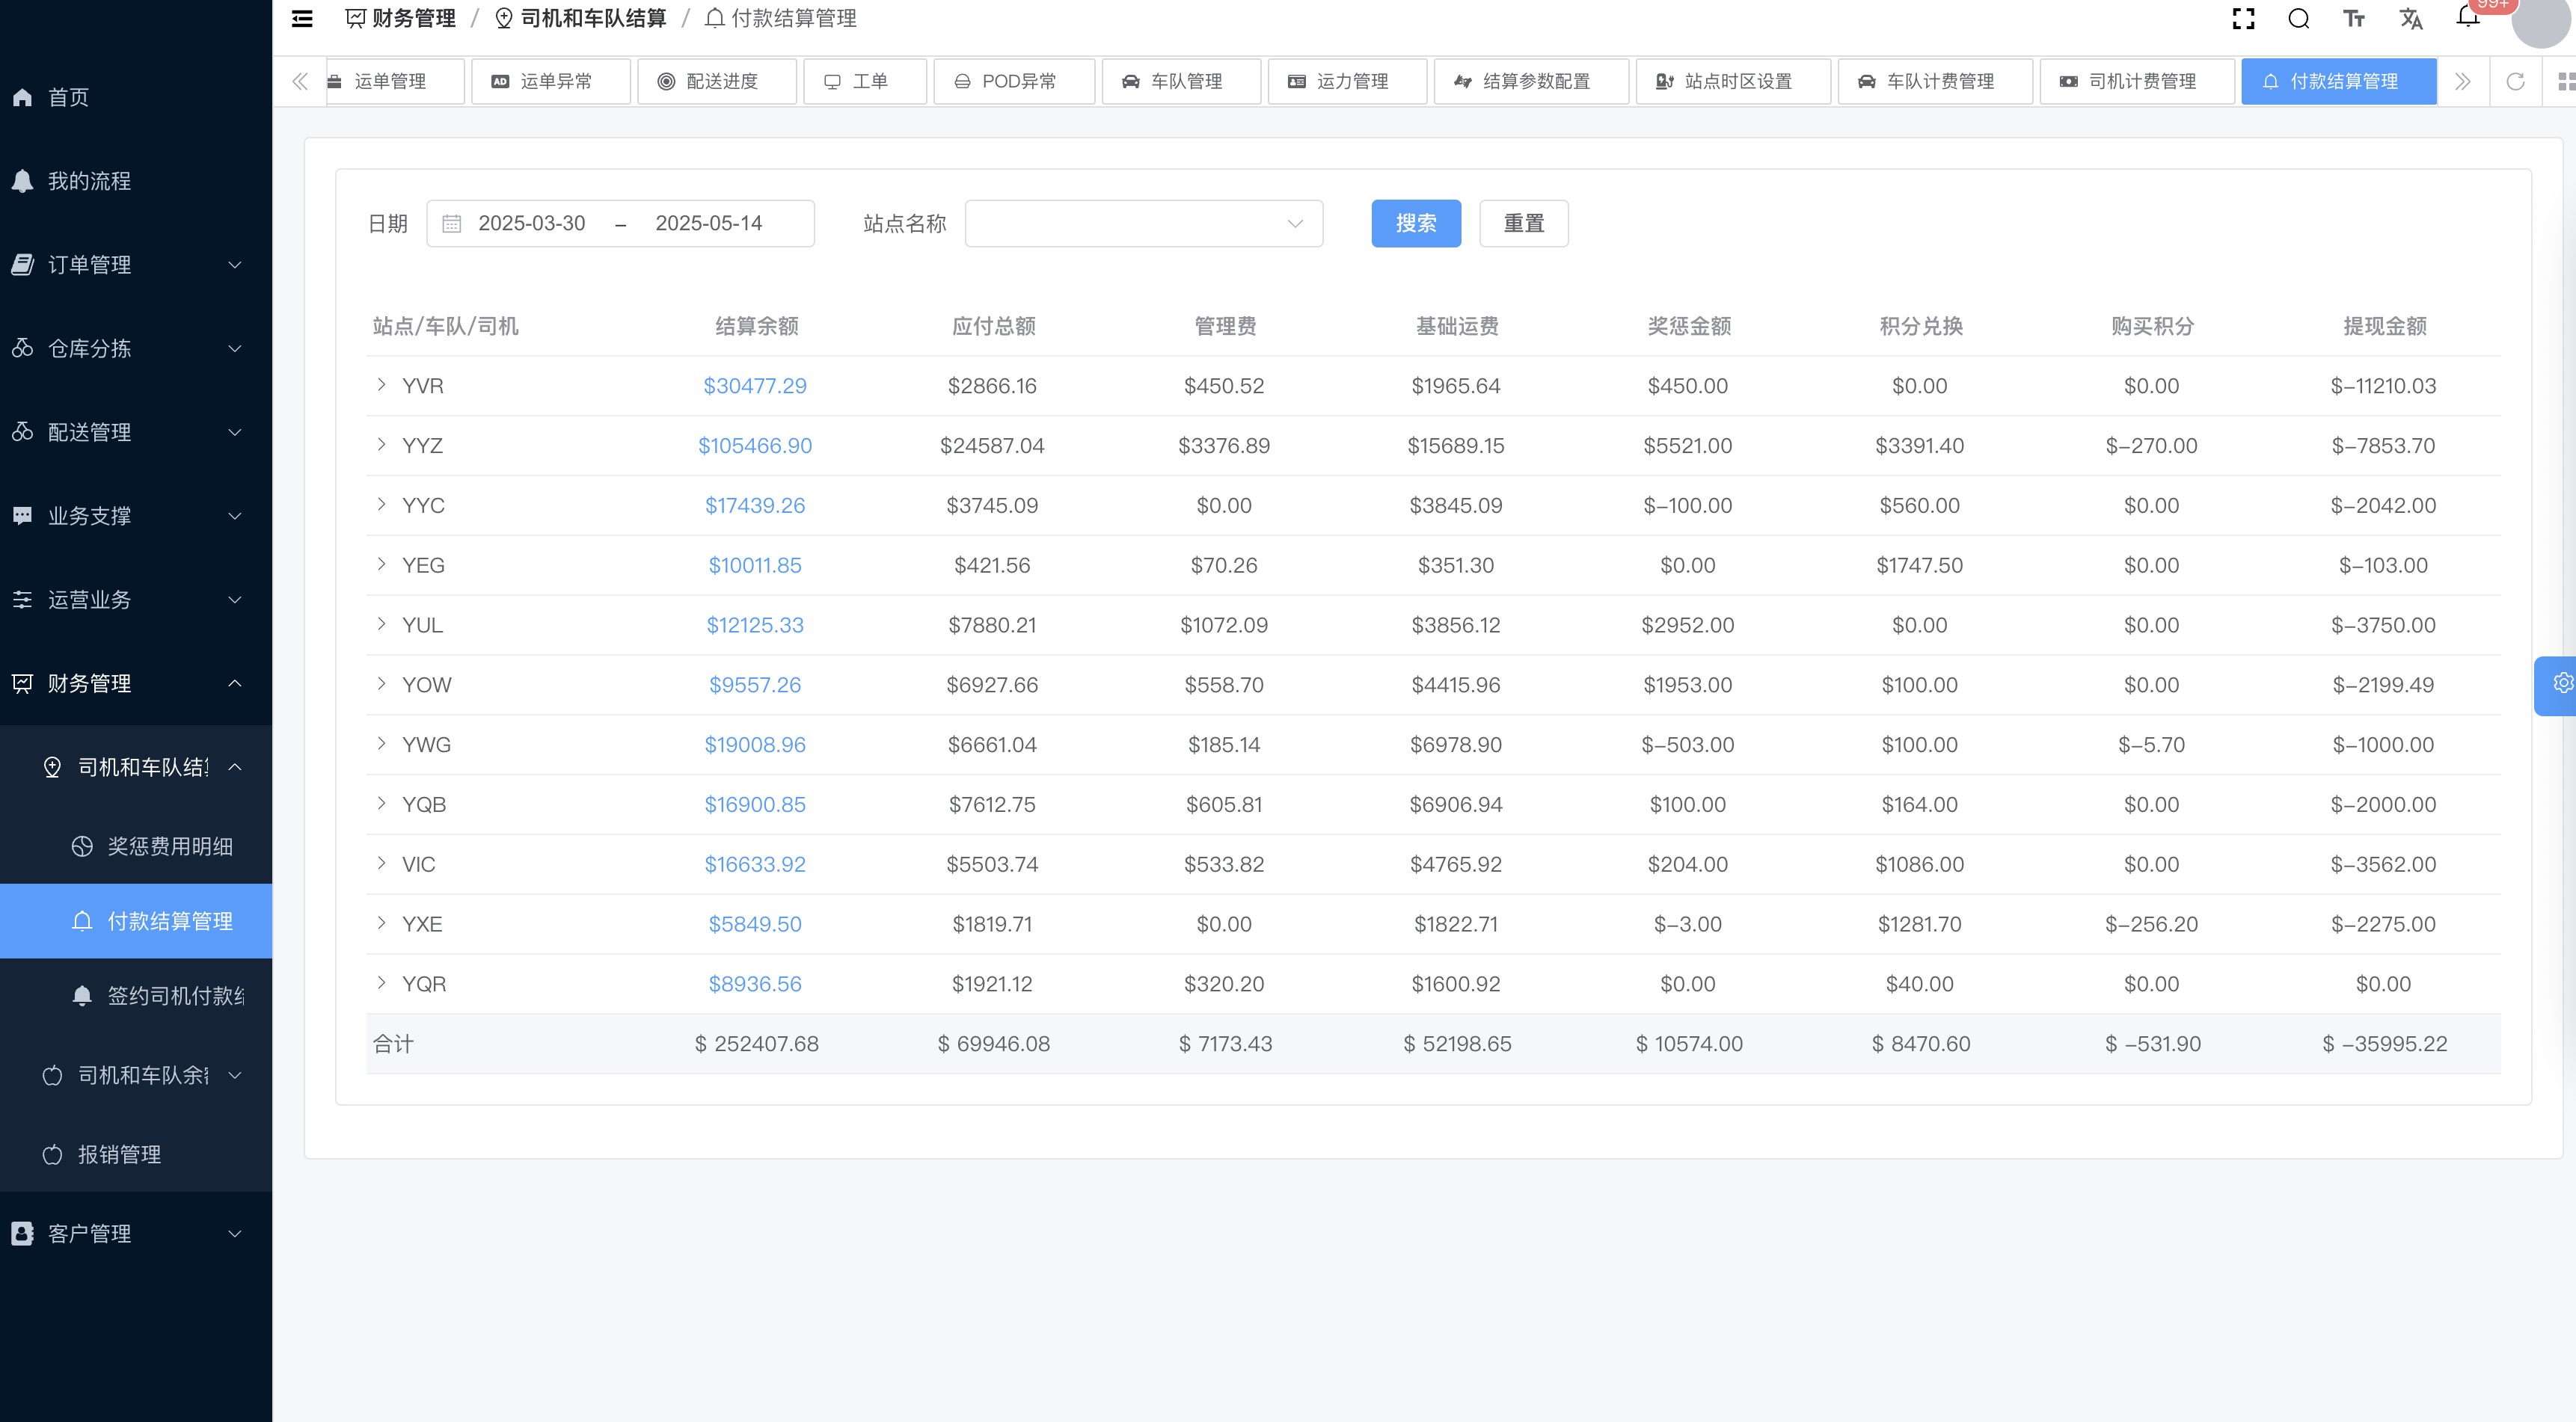Image resolution: width=2576 pixels, height=1422 pixels.
Task: Open the search magnifier icon in header
Action: point(2298,19)
